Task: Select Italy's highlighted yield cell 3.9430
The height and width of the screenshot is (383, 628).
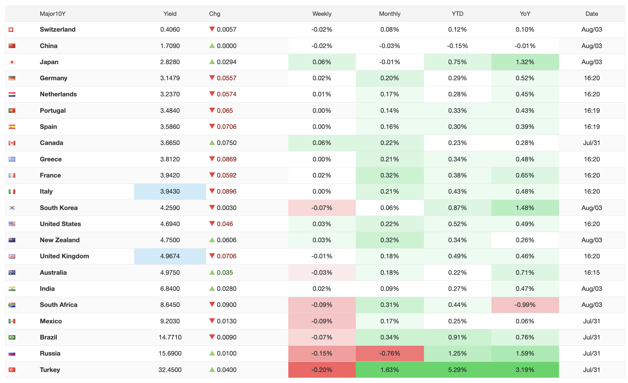Action: [170, 191]
